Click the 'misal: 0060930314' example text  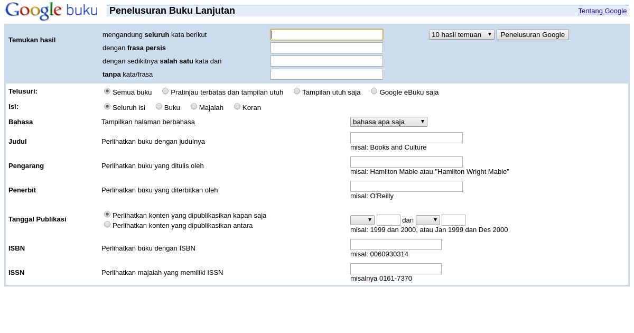[x=379, y=254]
